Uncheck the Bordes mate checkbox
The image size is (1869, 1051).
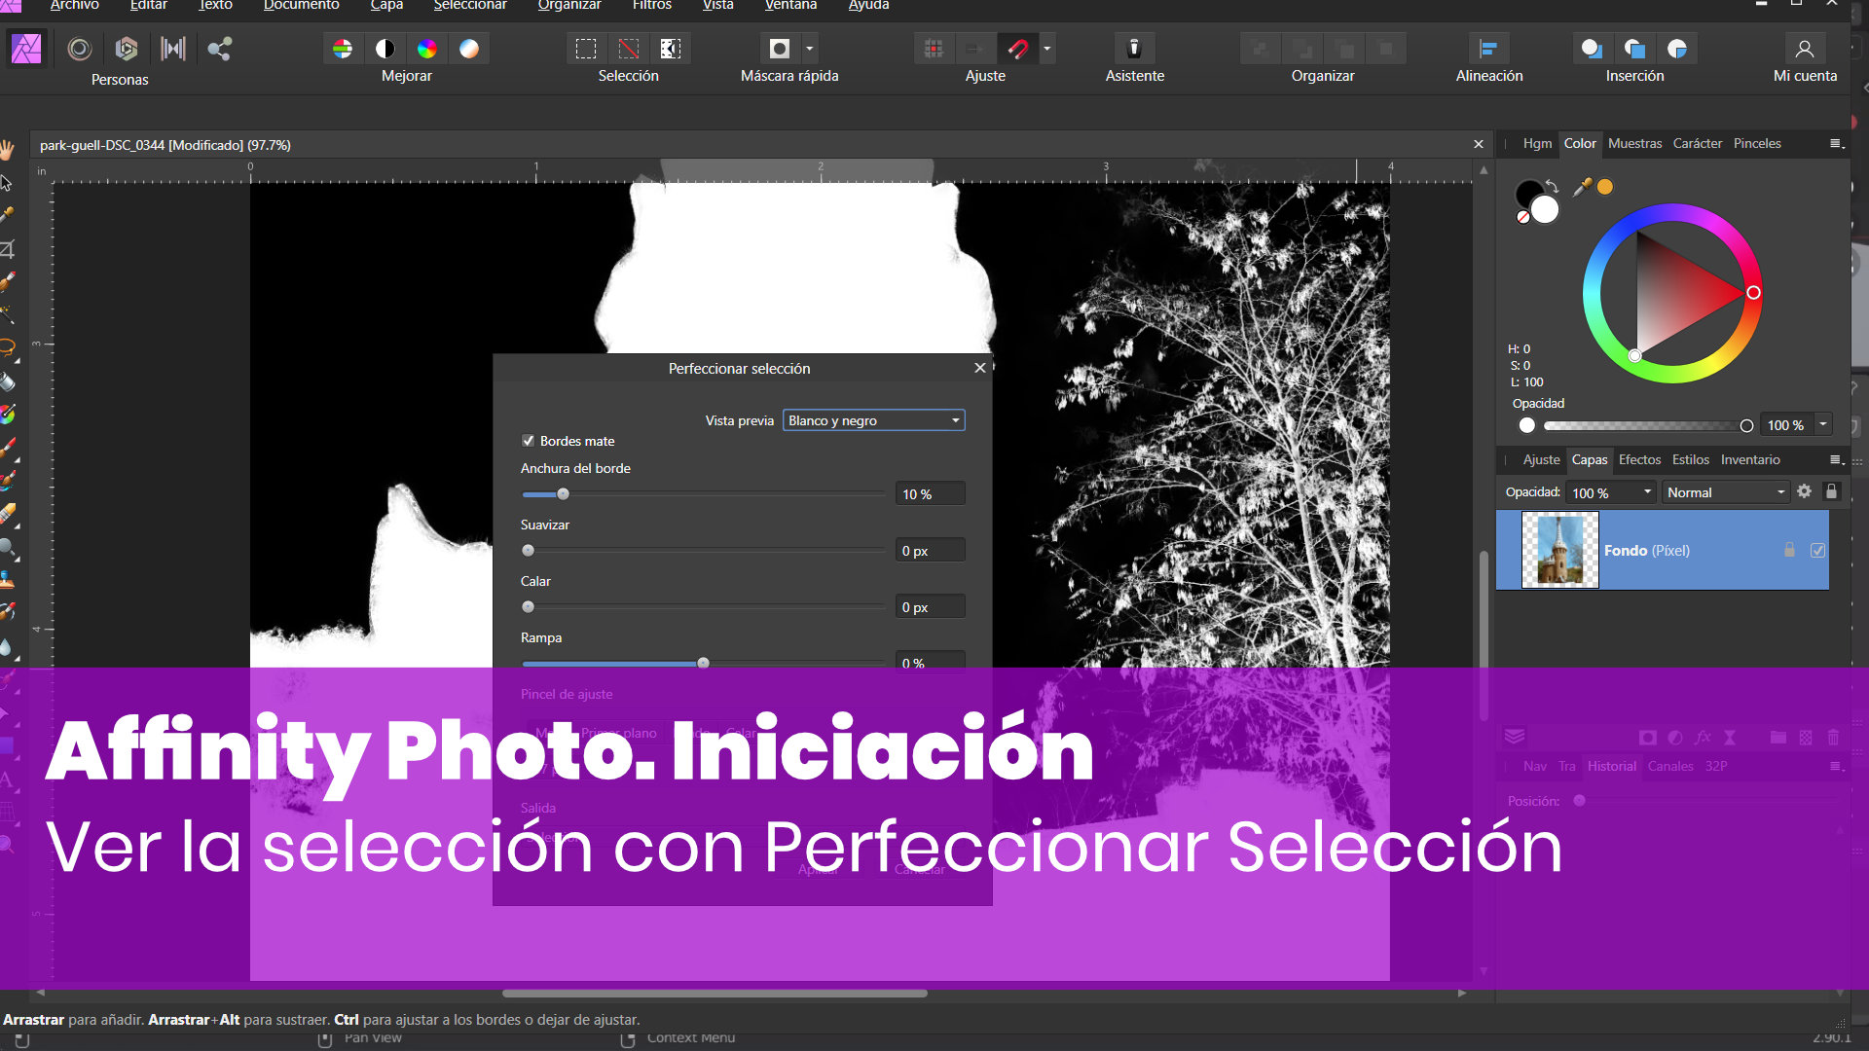[528, 441]
